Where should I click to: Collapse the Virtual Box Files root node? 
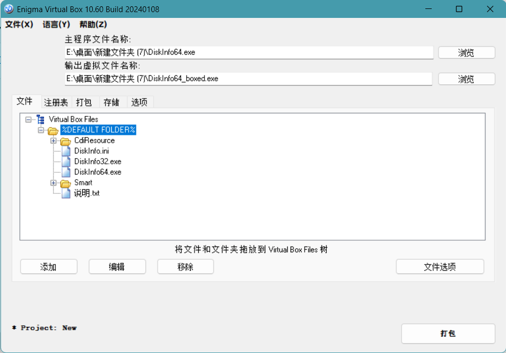point(28,120)
